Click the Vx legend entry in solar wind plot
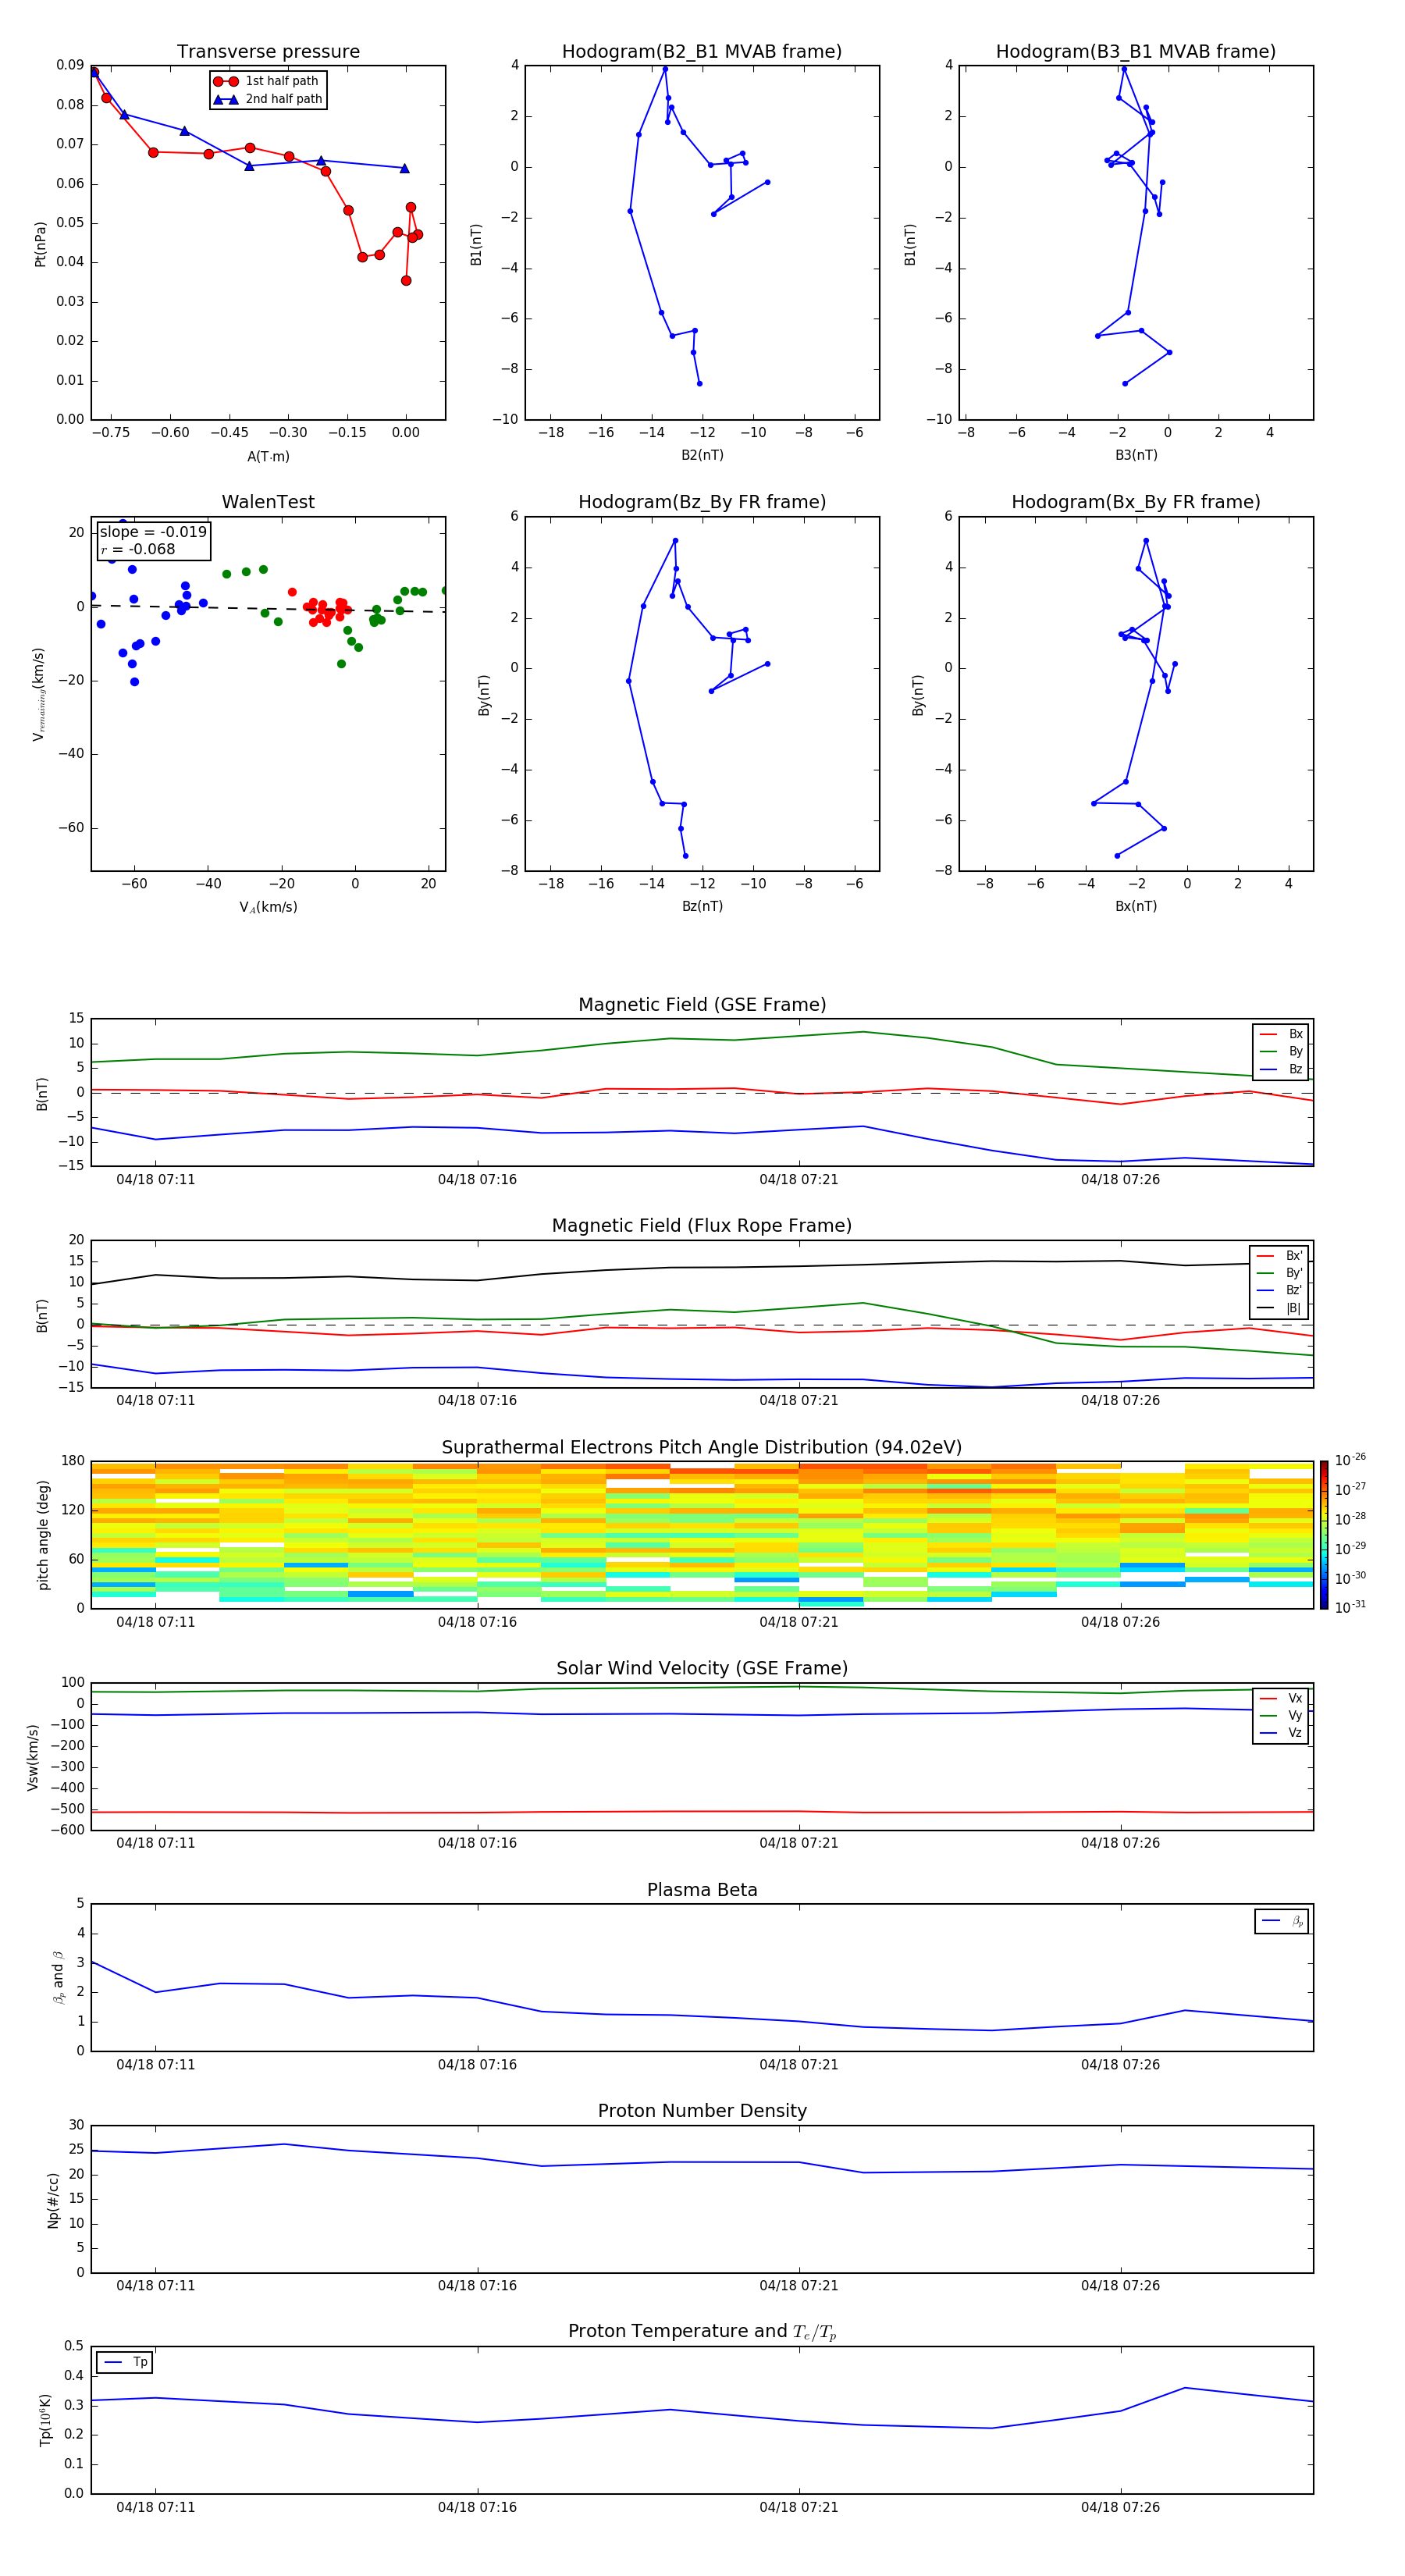 click(x=1281, y=1698)
